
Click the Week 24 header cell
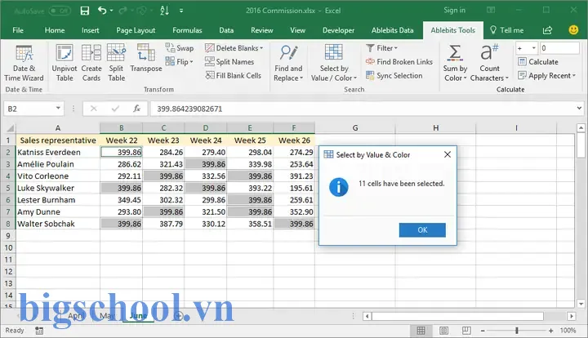[206, 140]
